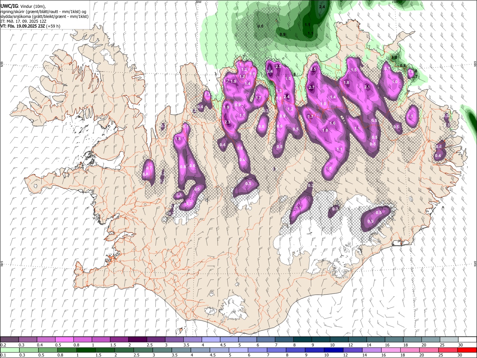The height and width of the screenshot is (358, 477).
Task: Click the 2.4 value in the green offshore rain area
Action: coord(322,7)
